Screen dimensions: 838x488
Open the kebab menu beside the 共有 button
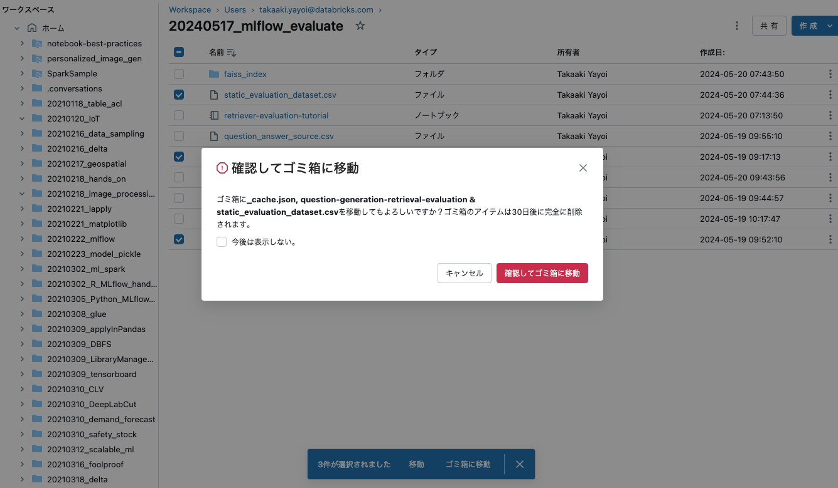(x=736, y=25)
